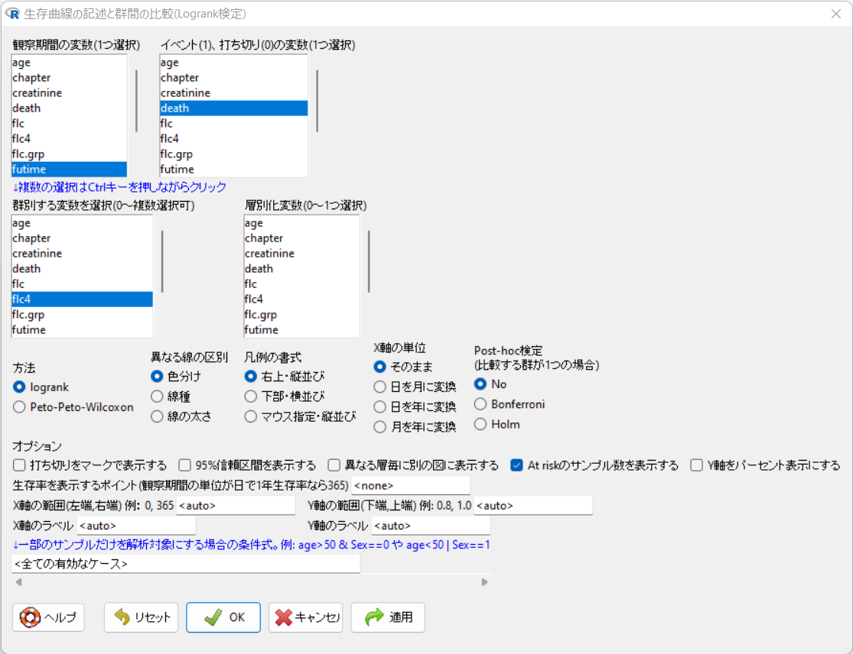The height and width of the screenshot is (654, 853).
Task: Switch X-axis unit to 日を年に変換
Action: coord(379,406)
